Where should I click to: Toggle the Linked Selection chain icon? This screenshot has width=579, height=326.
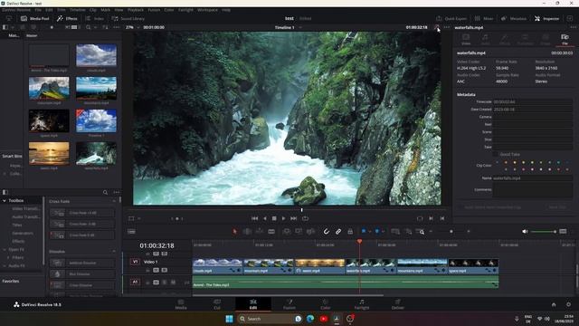(338, 232)
